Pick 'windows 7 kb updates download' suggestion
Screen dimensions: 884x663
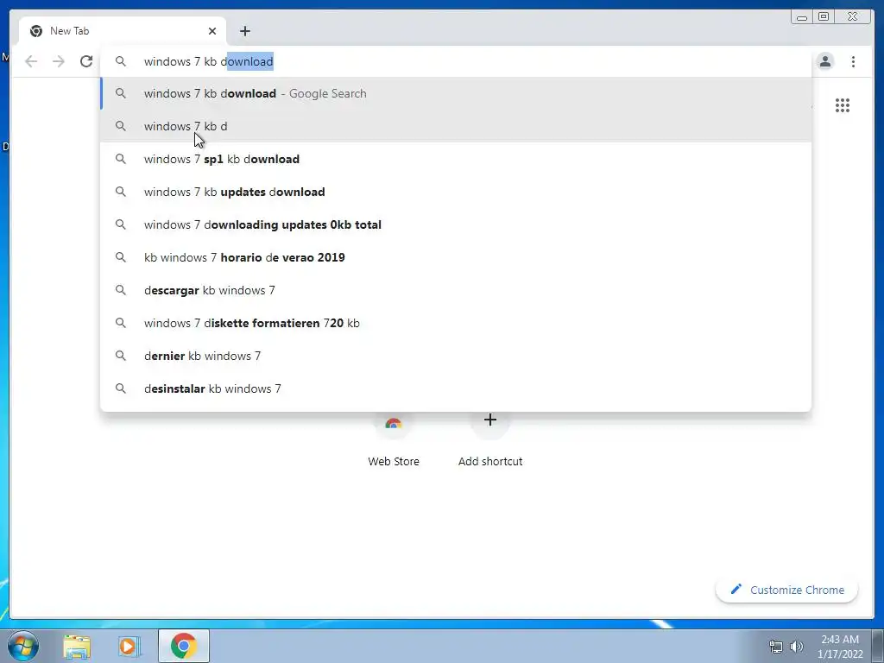click(x=456, y=192)
